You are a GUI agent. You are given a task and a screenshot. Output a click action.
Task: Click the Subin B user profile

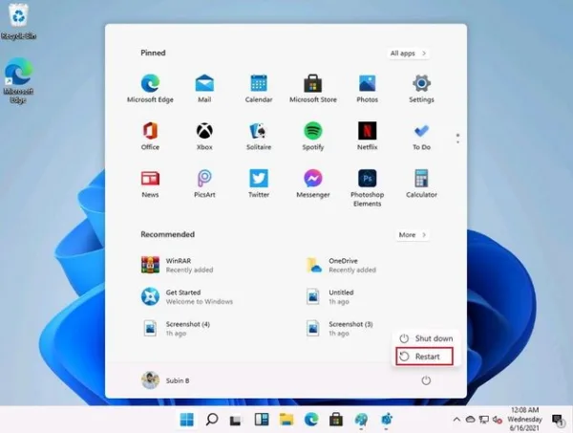165,380
